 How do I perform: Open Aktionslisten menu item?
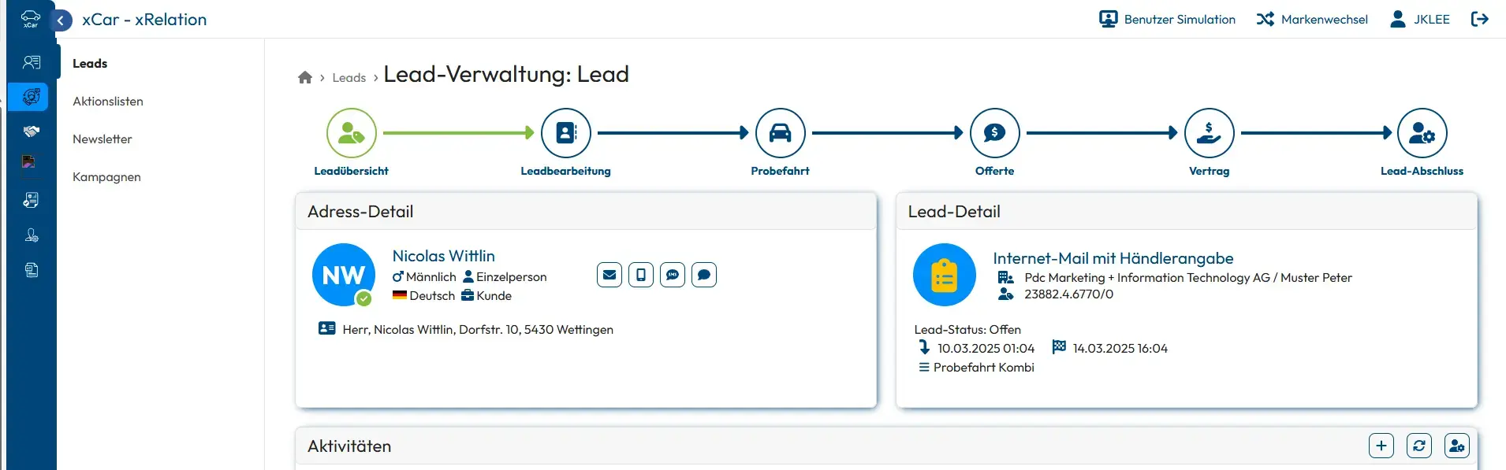point(108,102)
